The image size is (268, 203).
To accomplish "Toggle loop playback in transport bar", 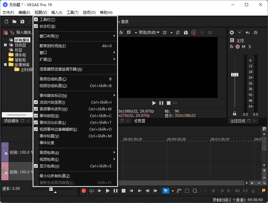I will click(x=92, y=191).
